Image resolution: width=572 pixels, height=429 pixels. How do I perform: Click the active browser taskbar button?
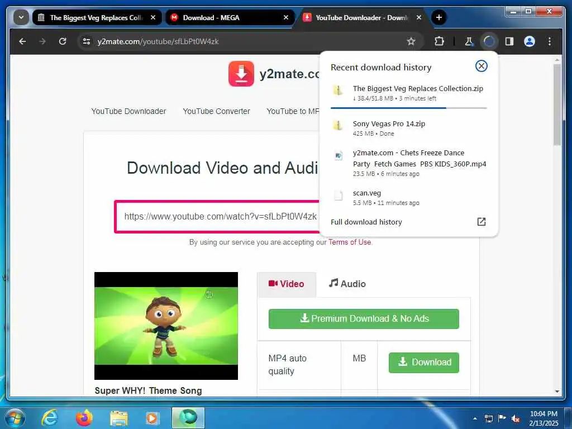point(188,418)
